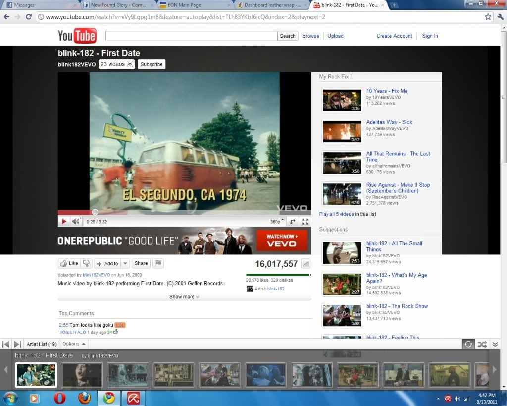Image resolution: width=507 pixels, height=406 pixels.
Task: Subscribe to the blink182VEVO channel
Action: click(x=152, y=64)
